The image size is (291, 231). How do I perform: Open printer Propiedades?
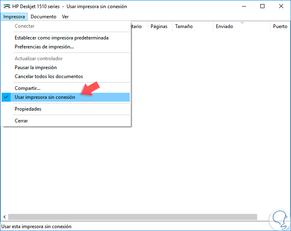click(x=66, y=109)
